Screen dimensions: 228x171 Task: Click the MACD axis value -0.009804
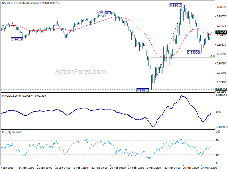(x=222, y=127)
